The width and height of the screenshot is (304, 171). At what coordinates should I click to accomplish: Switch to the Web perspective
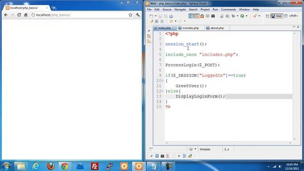(276, 16)
